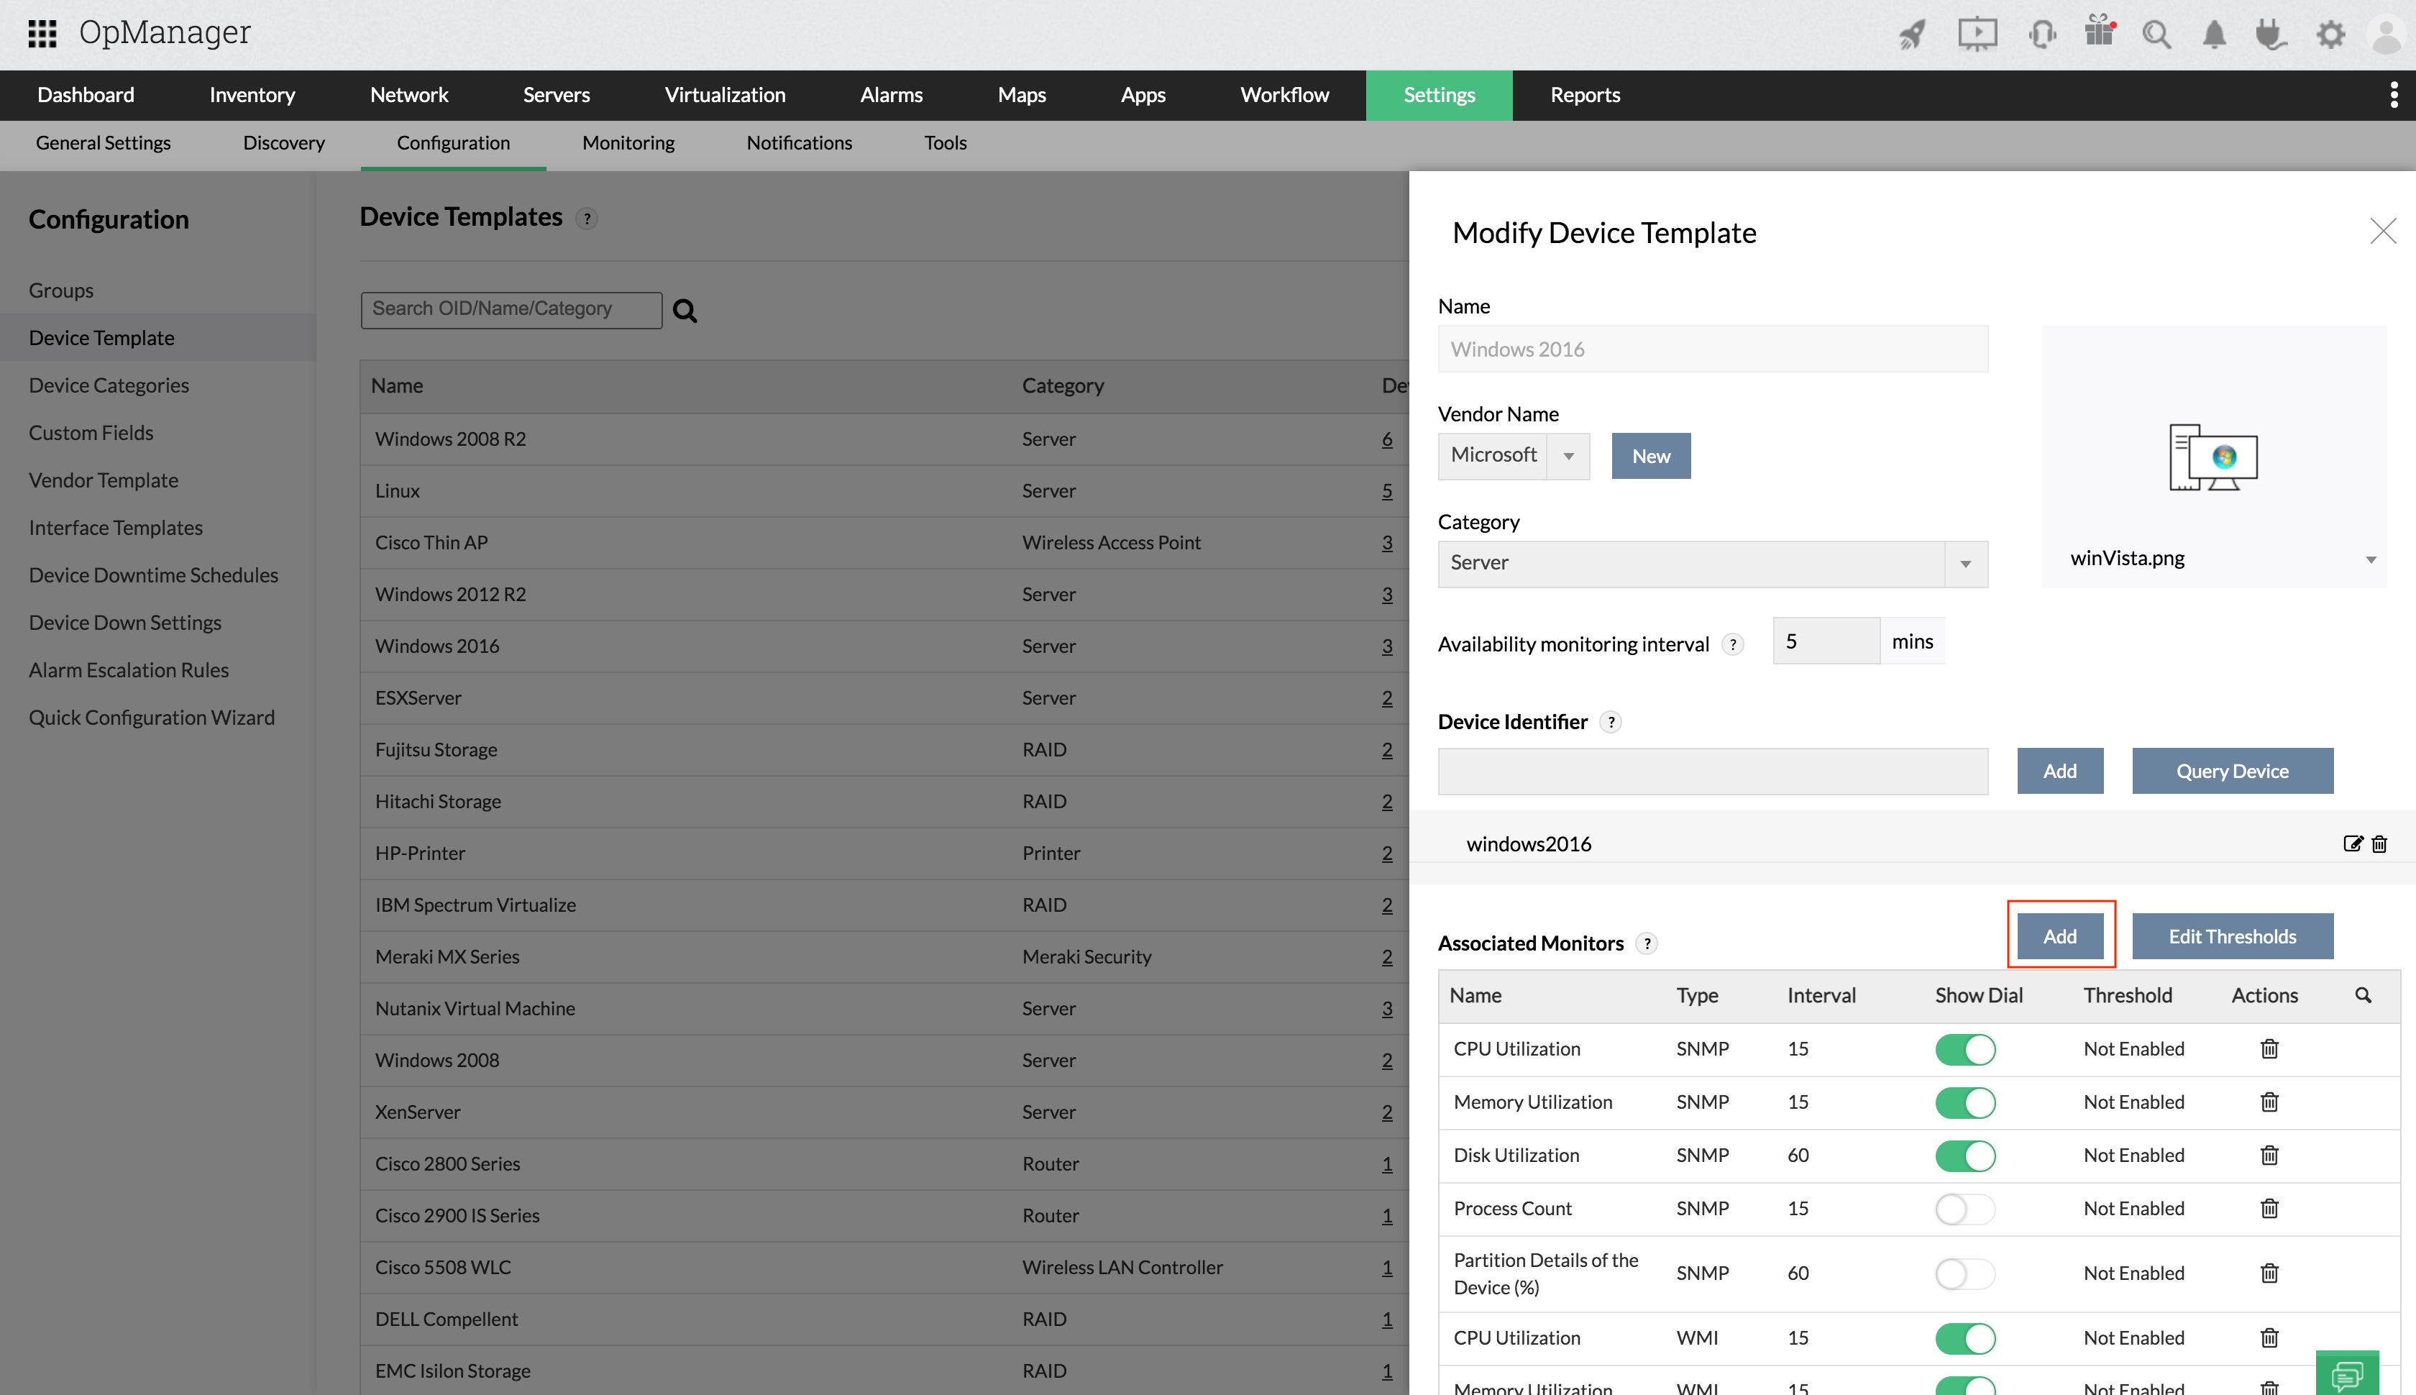Click the Query Device button
The image size is (2416, 1395).
(2231, 772)
